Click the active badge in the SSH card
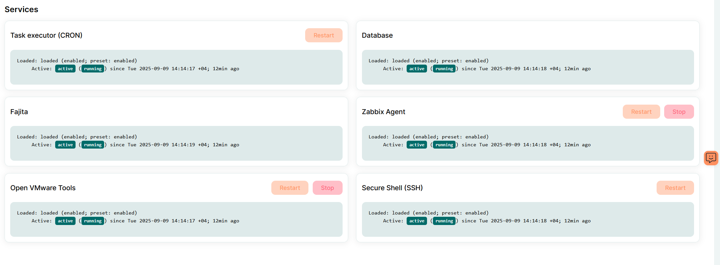The height and width of the screenshot is (265, 720). pyautogui.click(x=417, y=221)
